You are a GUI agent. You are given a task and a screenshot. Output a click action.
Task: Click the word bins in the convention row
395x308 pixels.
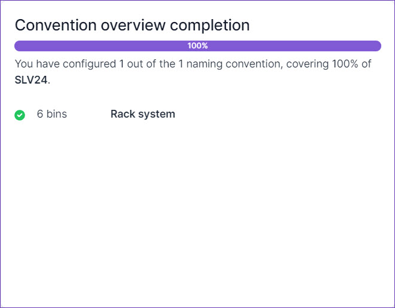(57, 114)
